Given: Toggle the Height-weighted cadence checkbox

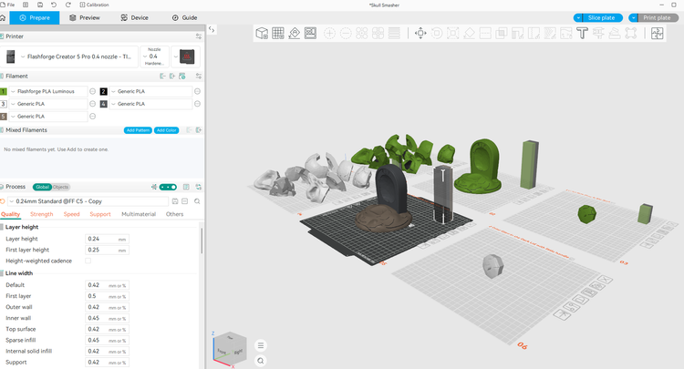Looking at the screenshot, I should 88,261.
